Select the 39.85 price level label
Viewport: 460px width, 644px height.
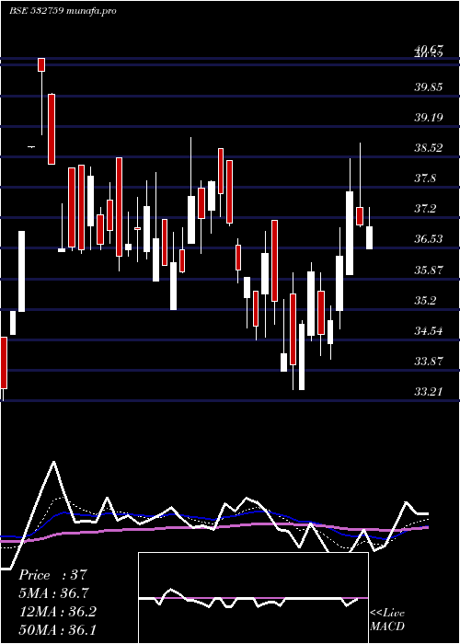(x=429, y=87)
